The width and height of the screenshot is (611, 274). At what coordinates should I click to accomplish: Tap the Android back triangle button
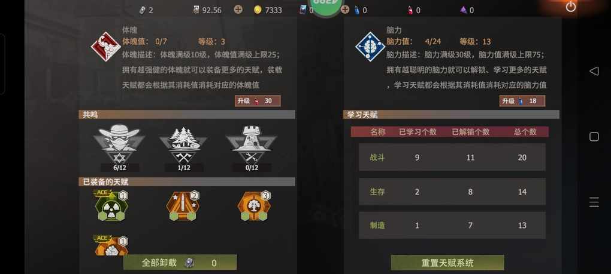click(594, 71)
